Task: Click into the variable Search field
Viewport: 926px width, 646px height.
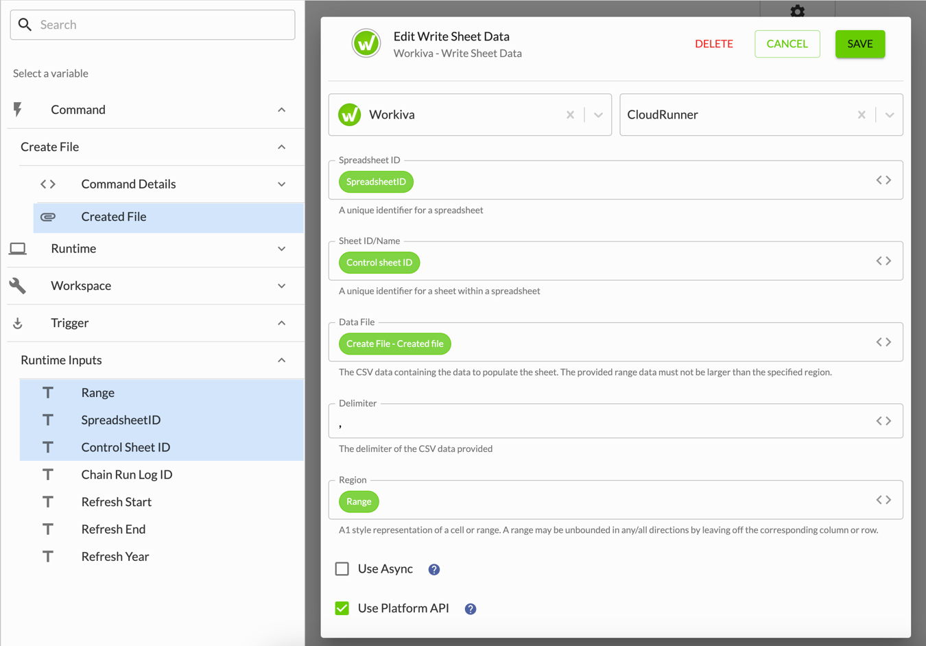Action: [x=153, y=25]
